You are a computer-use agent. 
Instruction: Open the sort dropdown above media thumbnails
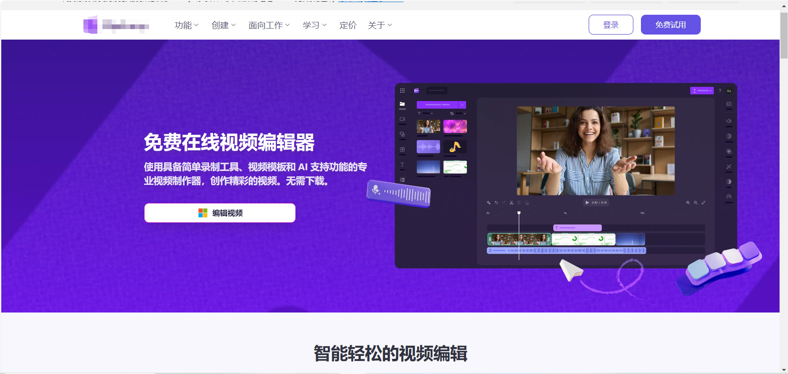pos(458,113)
